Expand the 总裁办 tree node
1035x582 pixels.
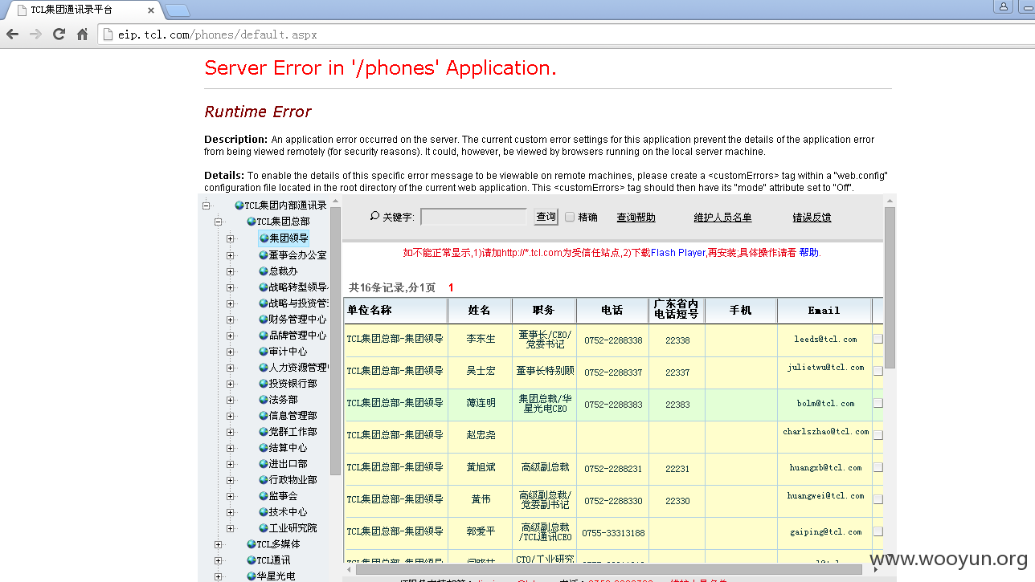coord(231,271)
